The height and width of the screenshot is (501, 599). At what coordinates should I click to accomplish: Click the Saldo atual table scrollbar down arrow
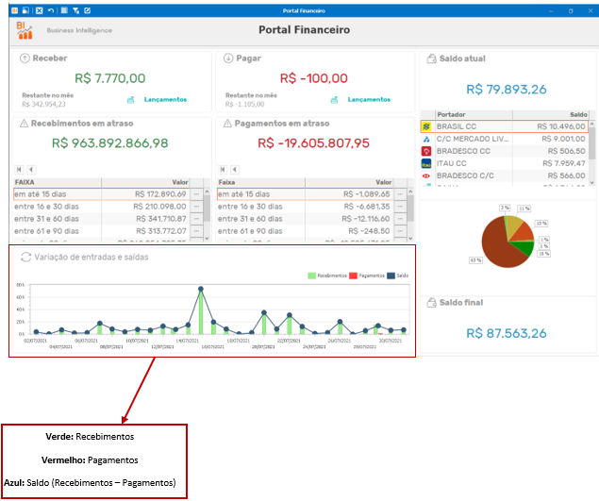pyautogui.click(x=591, y=183)
